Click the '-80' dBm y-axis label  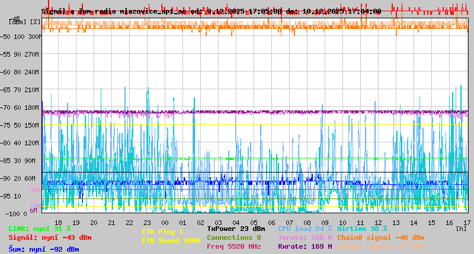pos(5,143)
